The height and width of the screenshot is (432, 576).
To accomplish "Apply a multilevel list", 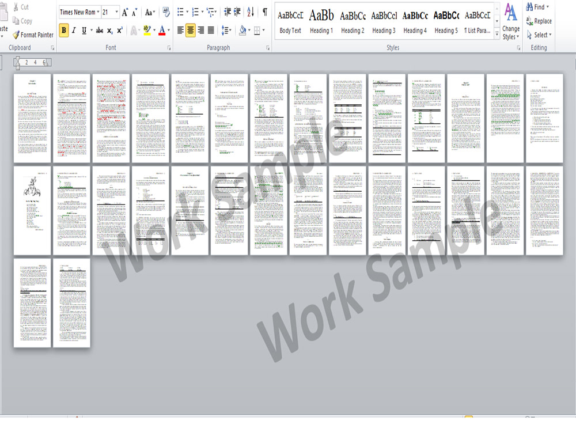I will pos(210,13).
